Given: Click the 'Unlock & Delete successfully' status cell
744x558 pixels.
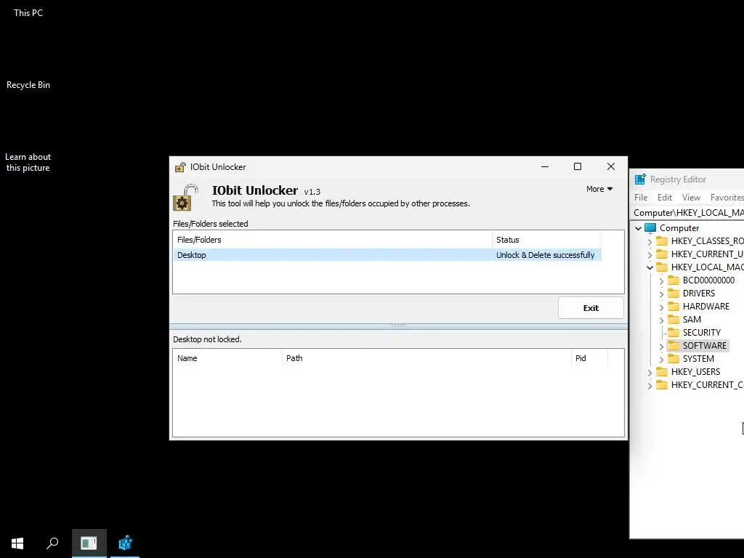Looking at the screenshot, I should tap(545, 255).
